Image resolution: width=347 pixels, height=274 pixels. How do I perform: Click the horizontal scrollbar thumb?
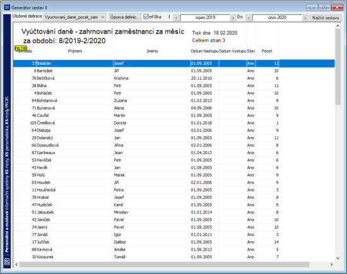coord(165,265)
